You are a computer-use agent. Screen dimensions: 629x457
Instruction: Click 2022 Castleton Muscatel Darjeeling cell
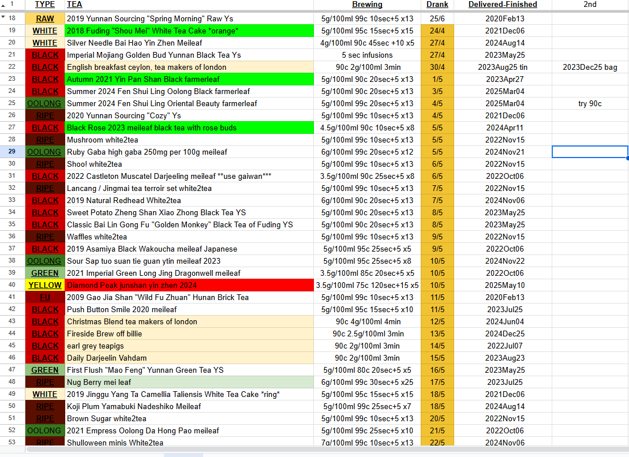click(189, 176)
